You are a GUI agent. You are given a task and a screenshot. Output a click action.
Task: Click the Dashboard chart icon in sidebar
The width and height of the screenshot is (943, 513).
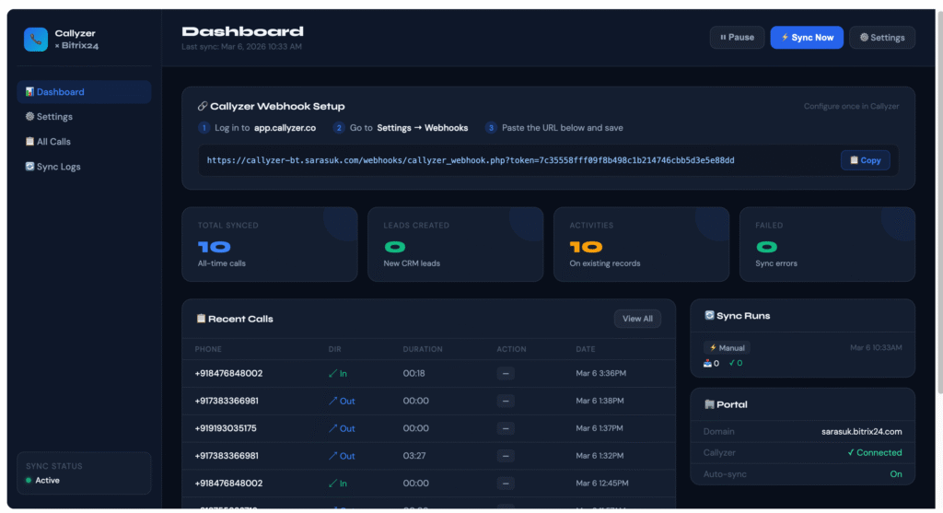click(29, 92)
